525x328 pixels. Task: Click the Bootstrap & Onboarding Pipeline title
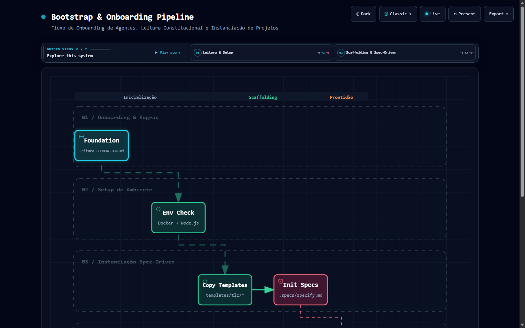click(122, 17)
